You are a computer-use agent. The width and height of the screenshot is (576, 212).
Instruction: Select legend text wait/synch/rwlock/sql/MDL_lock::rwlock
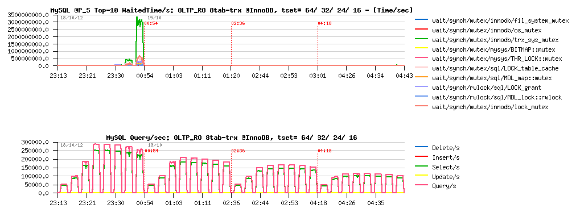[497, 98]
